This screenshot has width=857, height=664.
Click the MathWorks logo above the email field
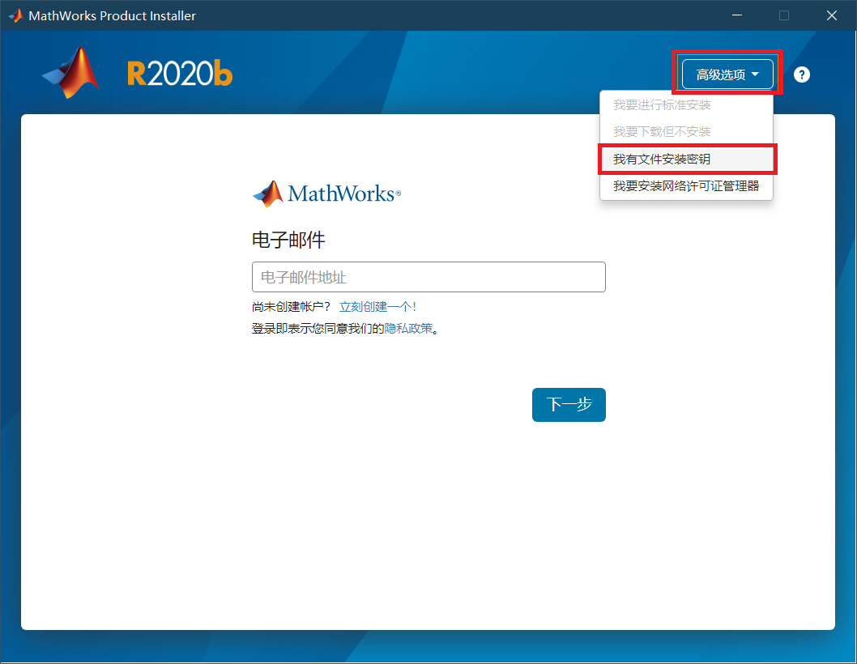326,194
